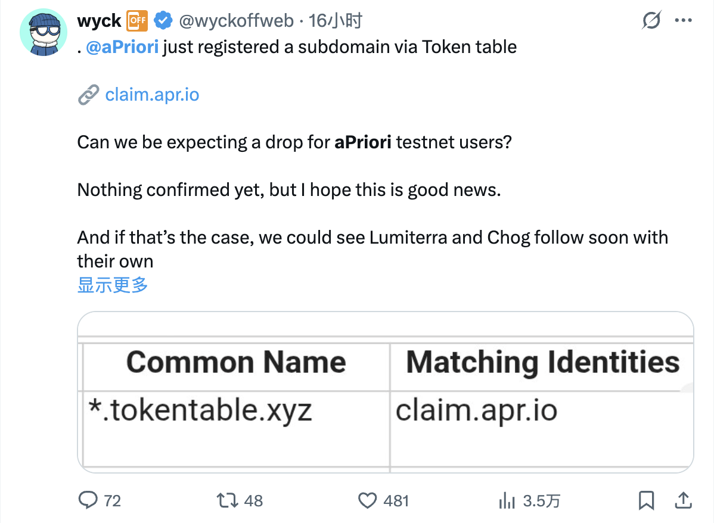Toggle bookmark for this post
Viewport: 714px width, 523px height.
(x=646, y=500)
